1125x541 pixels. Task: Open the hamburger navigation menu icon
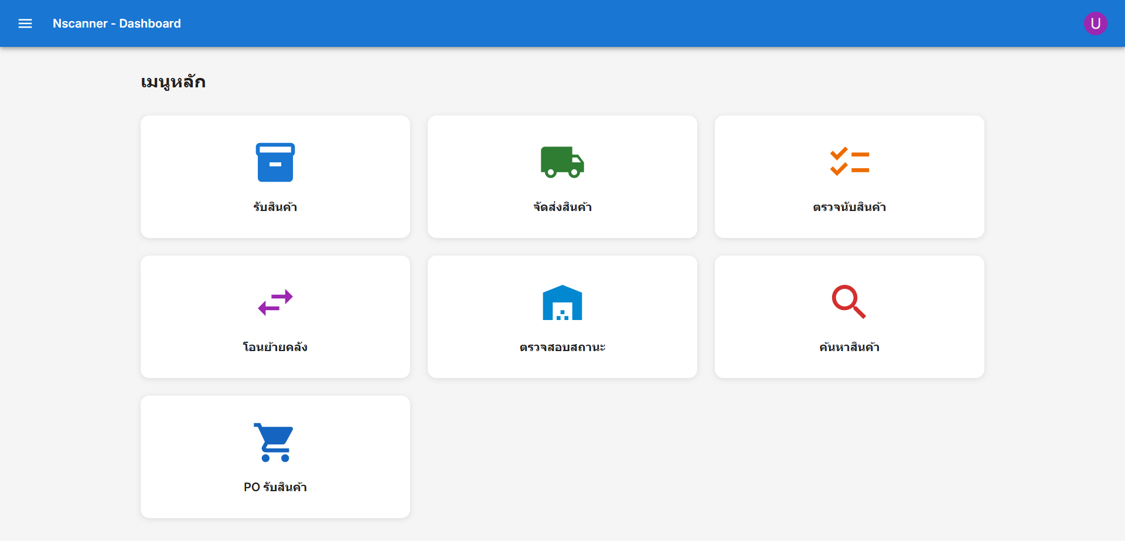(x=25, y=23)
